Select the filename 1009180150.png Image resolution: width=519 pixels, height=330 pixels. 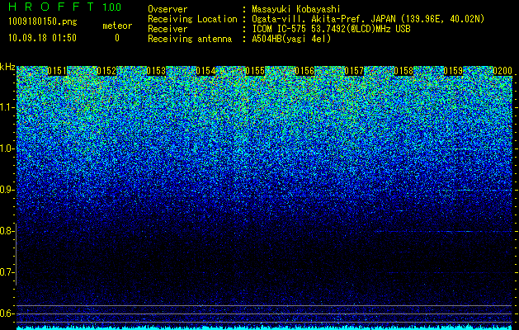coord(43,21)
